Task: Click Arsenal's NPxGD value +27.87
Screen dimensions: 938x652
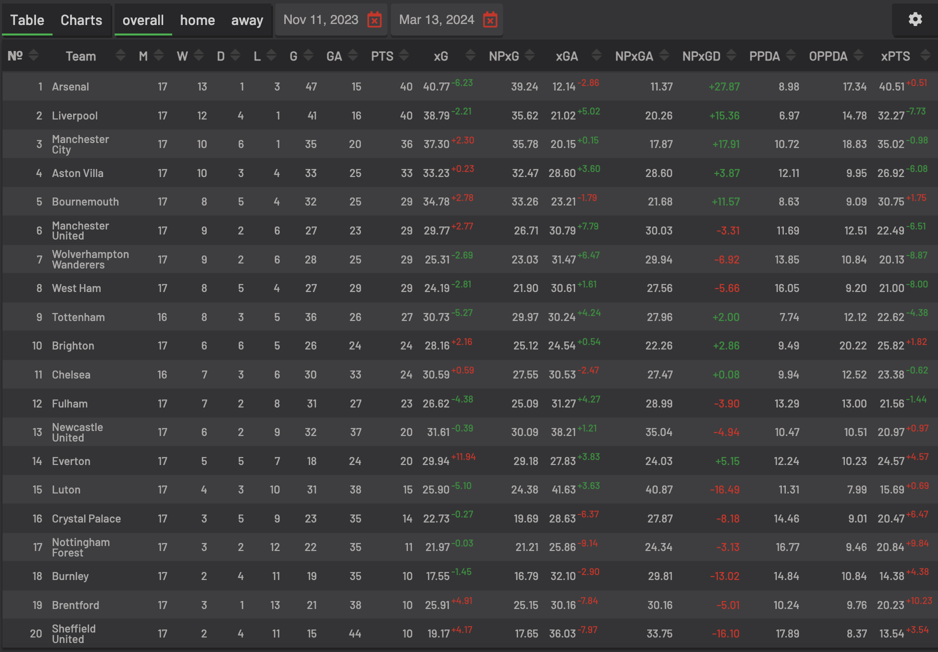Action: tap(724, 86)
